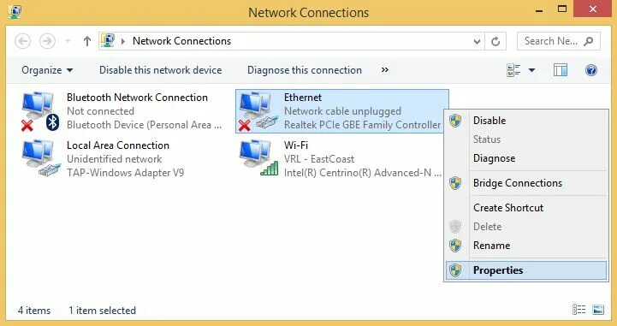Screen dimensions: 617x326
Task: Click the refresh address bar icon
Action: pyautogui.click(x=495, y=41)
